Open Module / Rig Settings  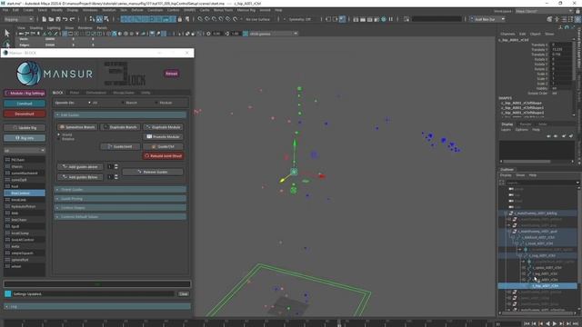[25, 93]
